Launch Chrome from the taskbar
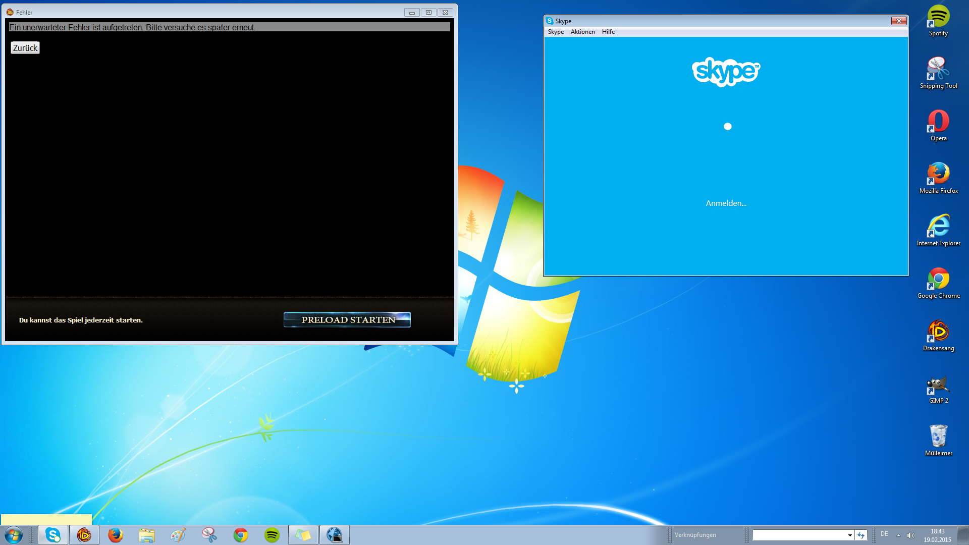The height and width of the screenshot is (545, 969). coord(241,535)
